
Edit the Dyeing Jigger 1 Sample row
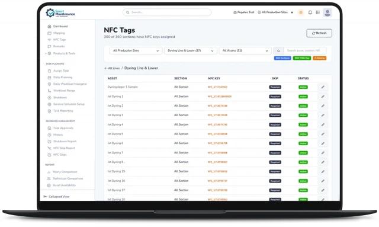(323, 87)
